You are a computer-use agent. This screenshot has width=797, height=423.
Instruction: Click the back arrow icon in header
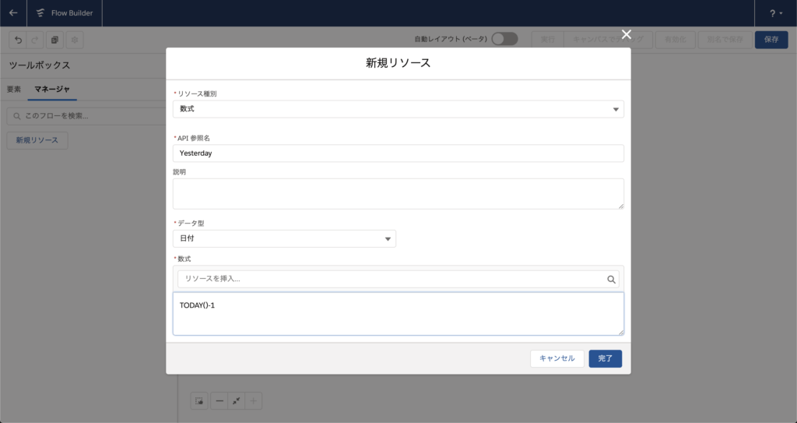tap(13, 12)
